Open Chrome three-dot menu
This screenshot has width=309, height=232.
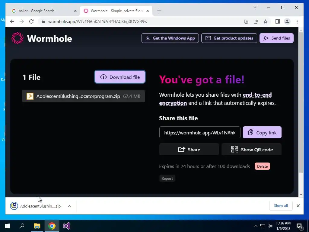click(x=297, y=21)
